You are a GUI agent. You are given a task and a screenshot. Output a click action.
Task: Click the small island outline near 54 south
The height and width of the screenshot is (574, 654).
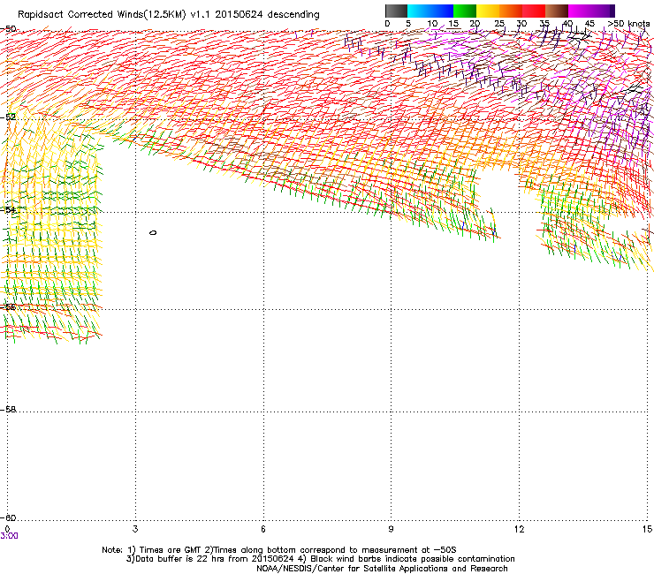pyautogui.click(x=153, y=232)
